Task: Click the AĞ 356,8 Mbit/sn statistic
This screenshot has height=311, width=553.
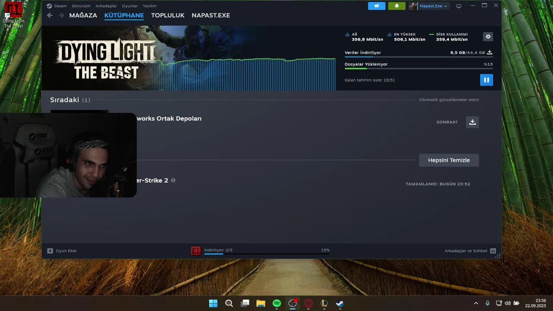Action: pyautogui.click(x=364, y=37)
